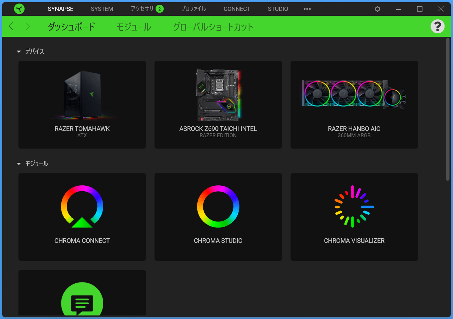Open the more tabs ellipsis
The width and height of the screenshot is (453, 319).
(x=307, y=9)
